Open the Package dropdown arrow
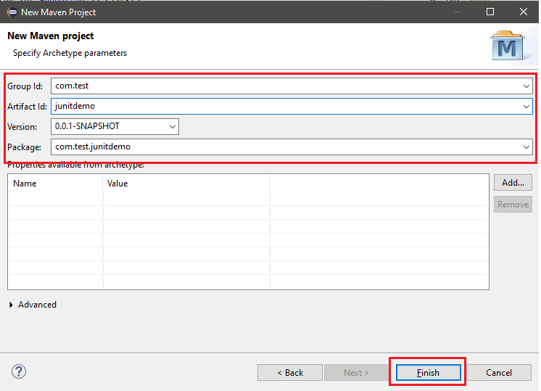This screenshot has height=391, width=541. point(526,147)
